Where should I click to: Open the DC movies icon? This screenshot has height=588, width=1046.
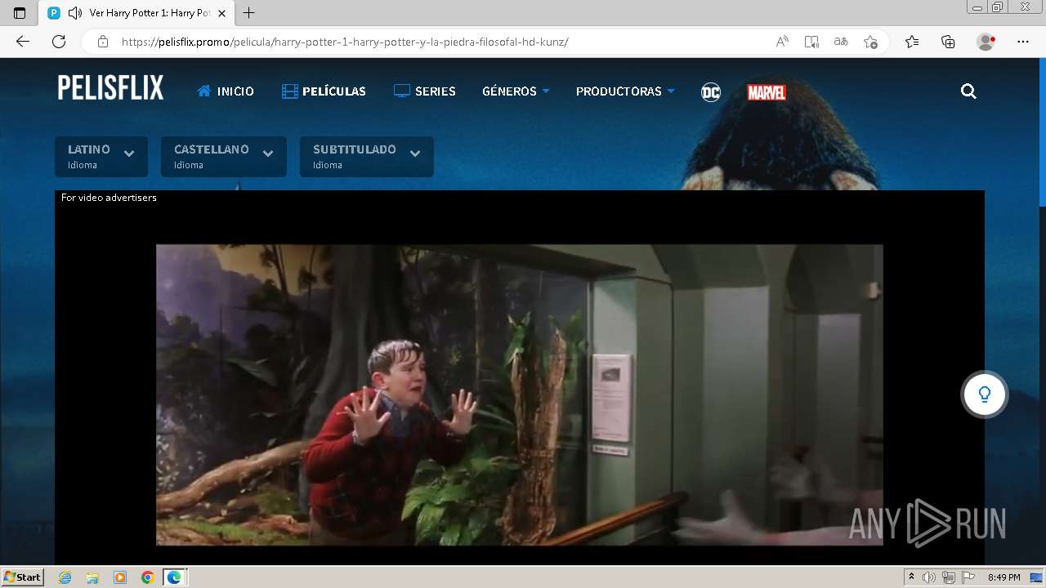(711, 92)
